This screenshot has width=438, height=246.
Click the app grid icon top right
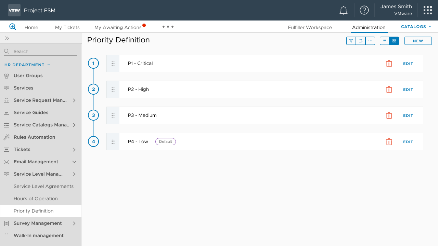coord(427,10)
